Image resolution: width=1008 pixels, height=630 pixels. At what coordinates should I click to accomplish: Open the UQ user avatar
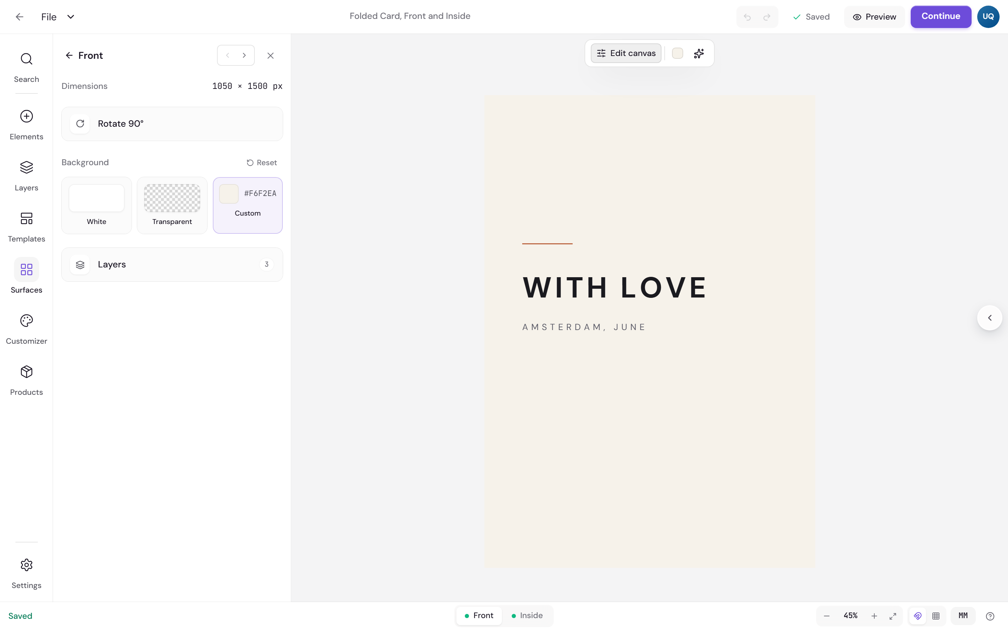(988, 17)
